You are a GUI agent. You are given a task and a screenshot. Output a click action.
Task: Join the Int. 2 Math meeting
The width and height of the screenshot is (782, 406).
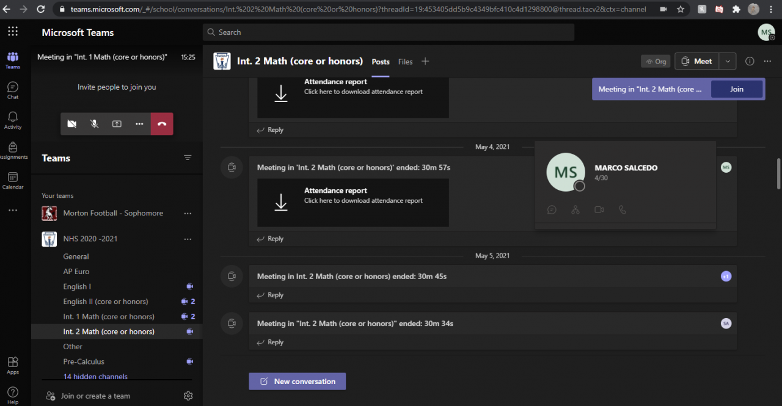(x=737, y=89)
